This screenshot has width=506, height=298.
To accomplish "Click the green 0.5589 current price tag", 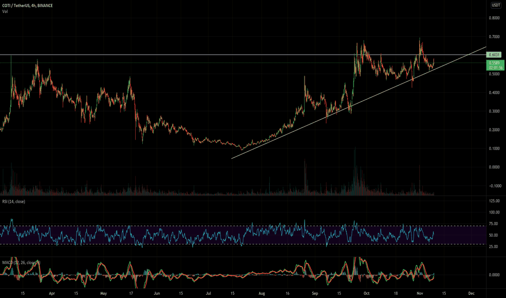I will (x=495, y=66).
